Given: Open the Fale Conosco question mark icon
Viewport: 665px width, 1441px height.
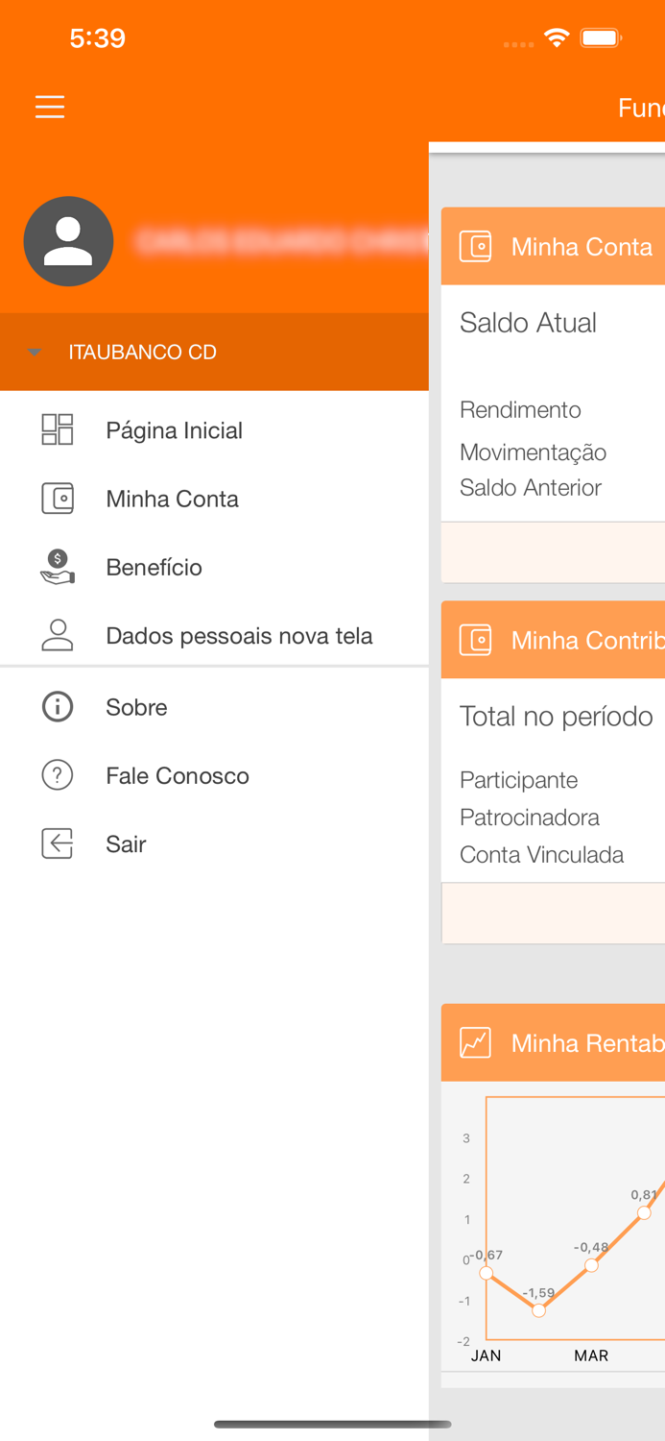Looking at the screenshot, I should 57,775.
